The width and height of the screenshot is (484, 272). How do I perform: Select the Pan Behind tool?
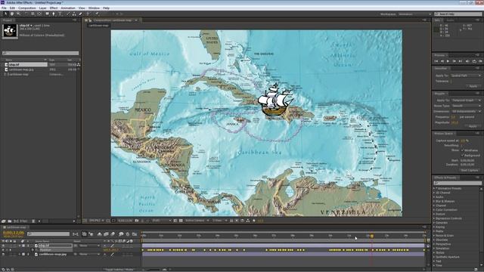[39, 14]
